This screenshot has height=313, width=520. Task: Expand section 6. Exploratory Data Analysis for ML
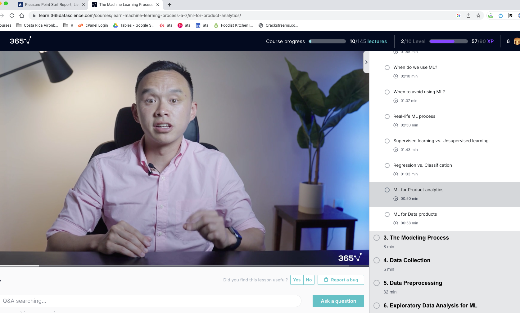click(x=430, y=306)
